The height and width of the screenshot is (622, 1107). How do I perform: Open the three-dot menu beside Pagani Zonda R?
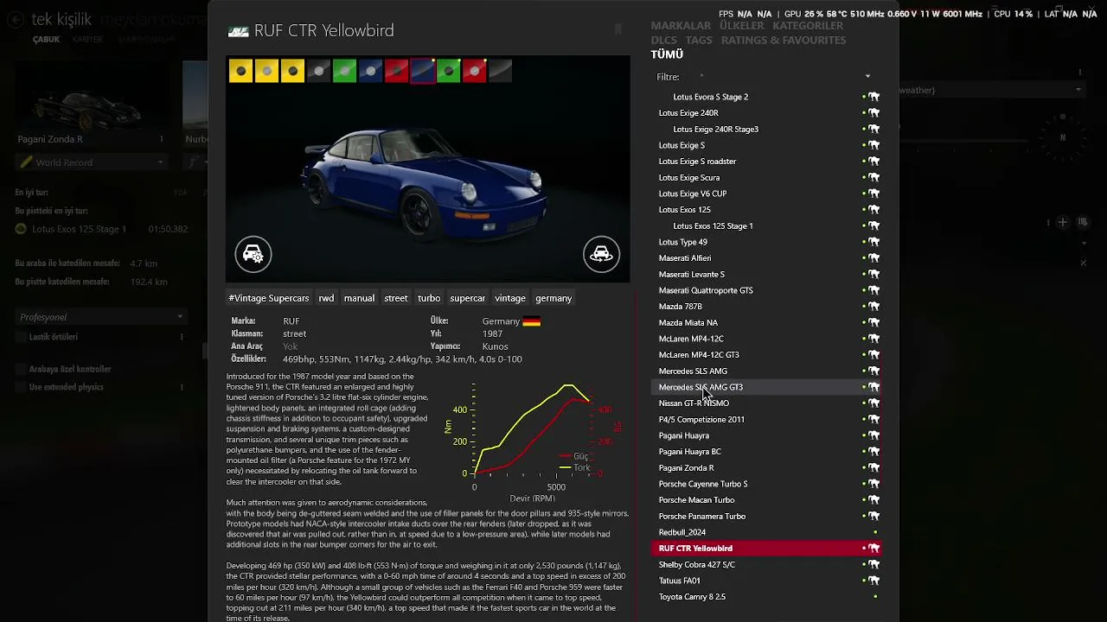tap(162, 139)
